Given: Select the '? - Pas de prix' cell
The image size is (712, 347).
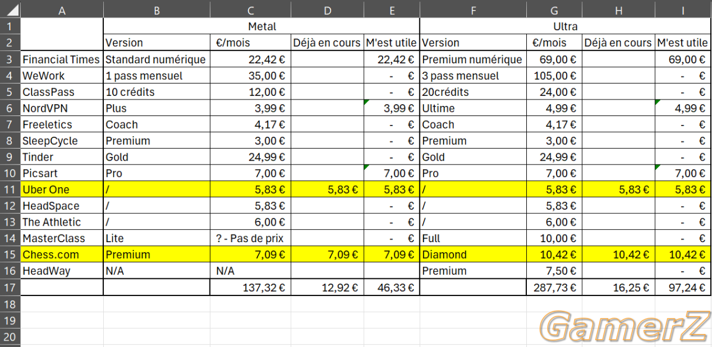Looking at the screenshot, I should click(250, 239).
